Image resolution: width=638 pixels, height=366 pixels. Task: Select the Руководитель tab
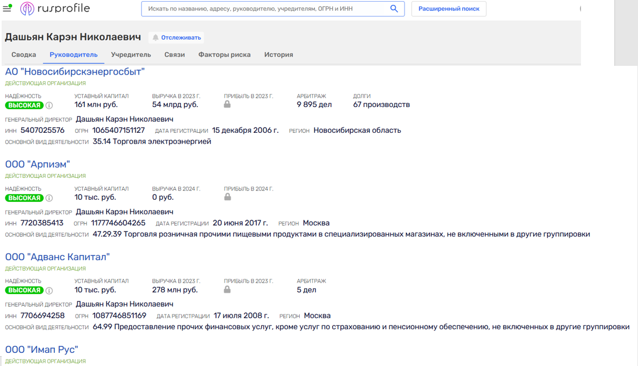(x=73, y=54)
